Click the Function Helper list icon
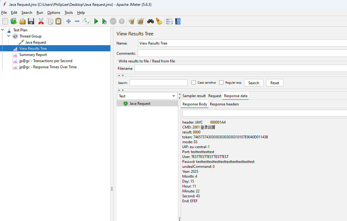The image size is (347, 221). click(x=169, y=21)
